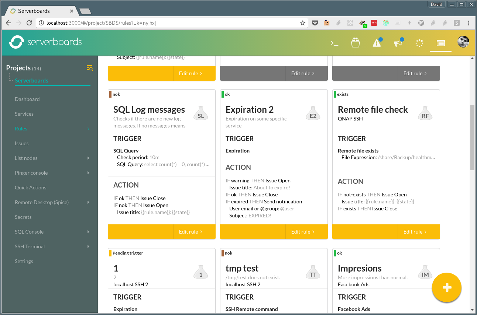View issues via warning triangle icon
The width and height of the screenshot is (477, 315).
point(377,43)
